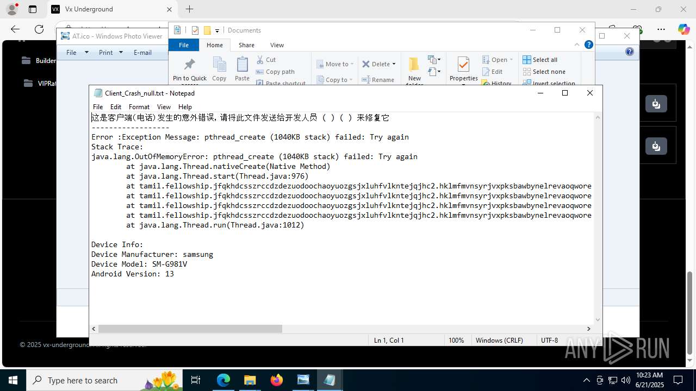Open Photo Viewer File dropdown

pyautogui.click(x=77, y=52)
